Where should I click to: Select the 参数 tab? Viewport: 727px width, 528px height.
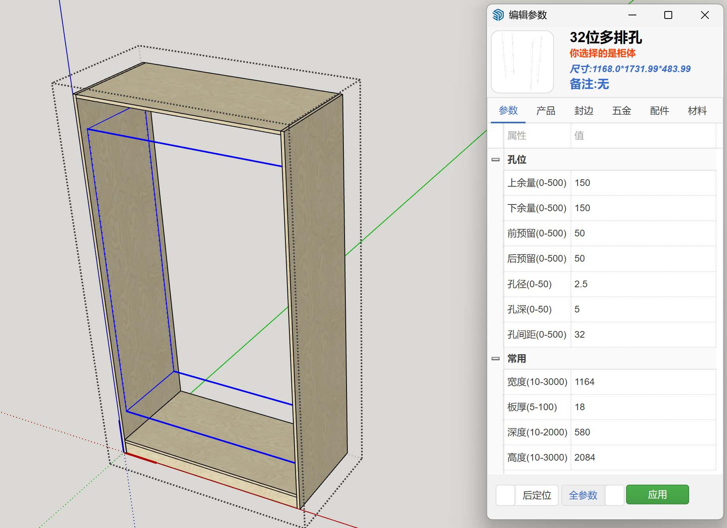pyautogui.click(x=509, y=111)
